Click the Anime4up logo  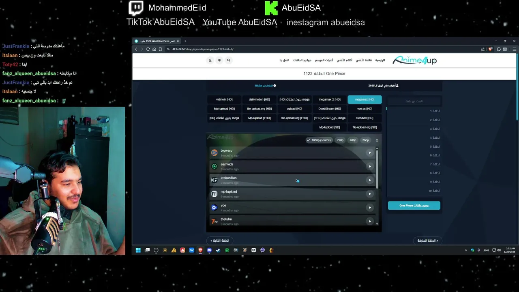(414, 60)
